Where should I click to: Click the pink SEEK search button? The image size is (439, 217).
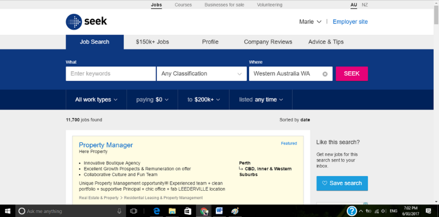click(352, 73)
